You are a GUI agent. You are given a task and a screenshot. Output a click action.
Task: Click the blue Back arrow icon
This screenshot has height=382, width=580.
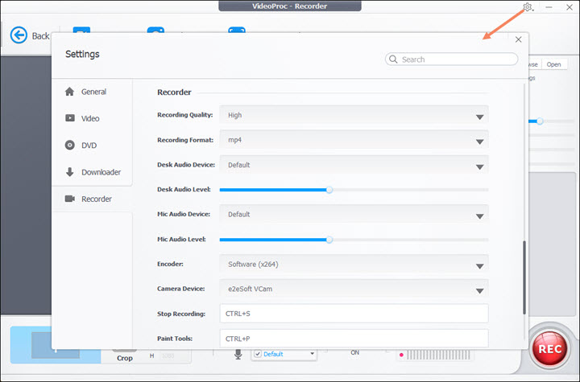(x=19, y=35)
